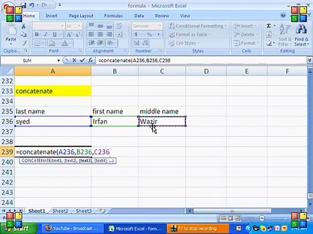The width and height of the screenshot is (313, 234).
Task: Open the Name Box dropdown arrow
Action: point(58,60)
